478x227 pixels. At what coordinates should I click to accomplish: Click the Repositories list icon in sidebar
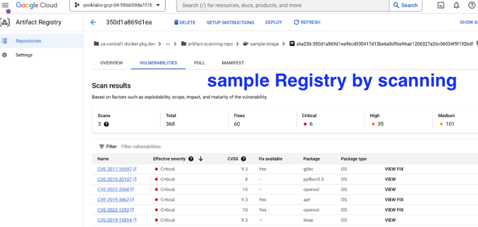(x=5, y=41)
